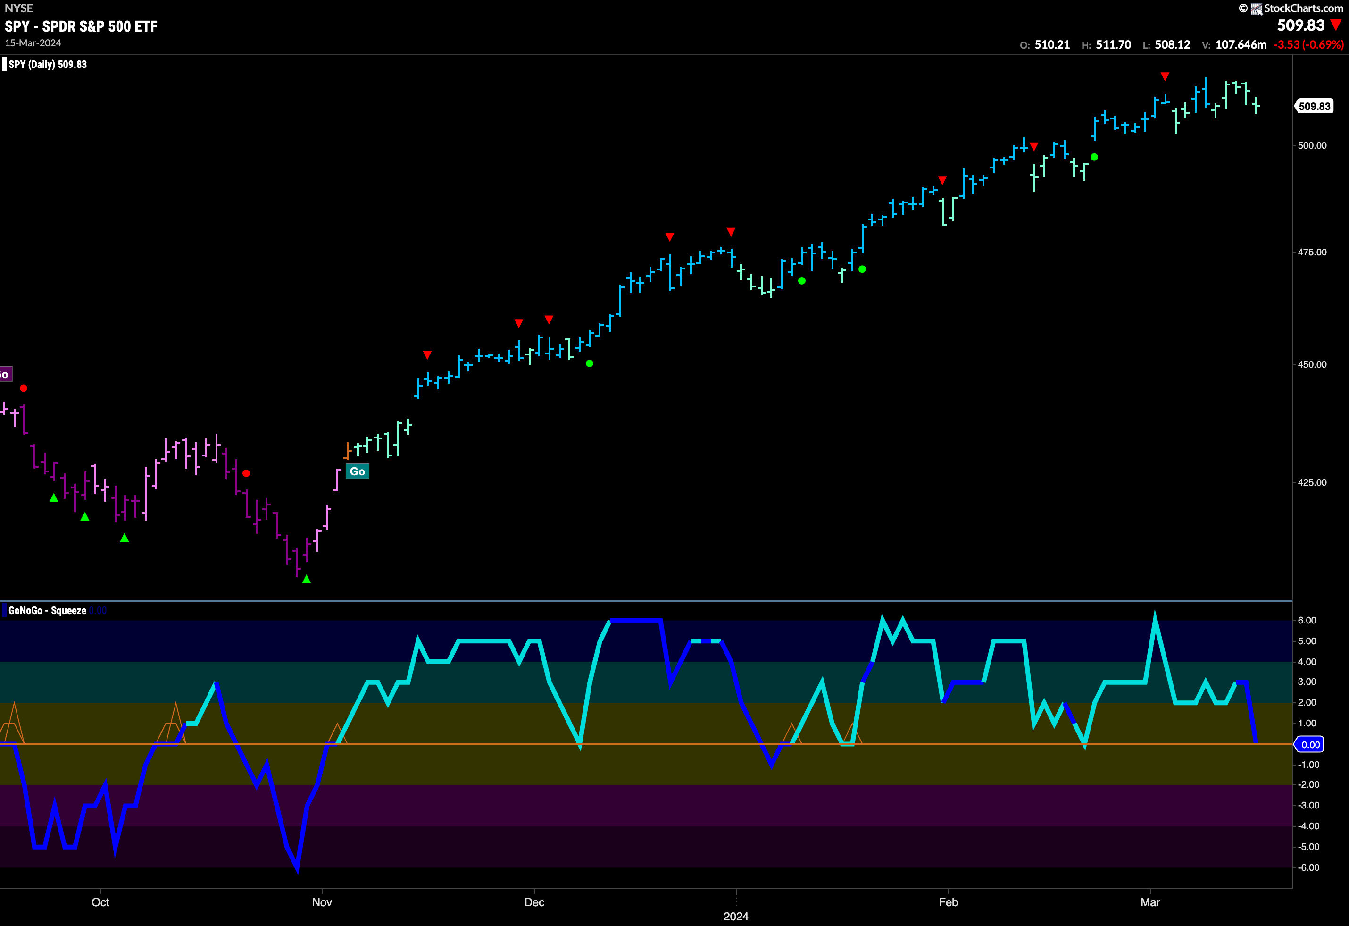Screen dimensions: 1349x926
Task: Click the white legend swatch beside SPY (Daily)
Action: (4, 64)
